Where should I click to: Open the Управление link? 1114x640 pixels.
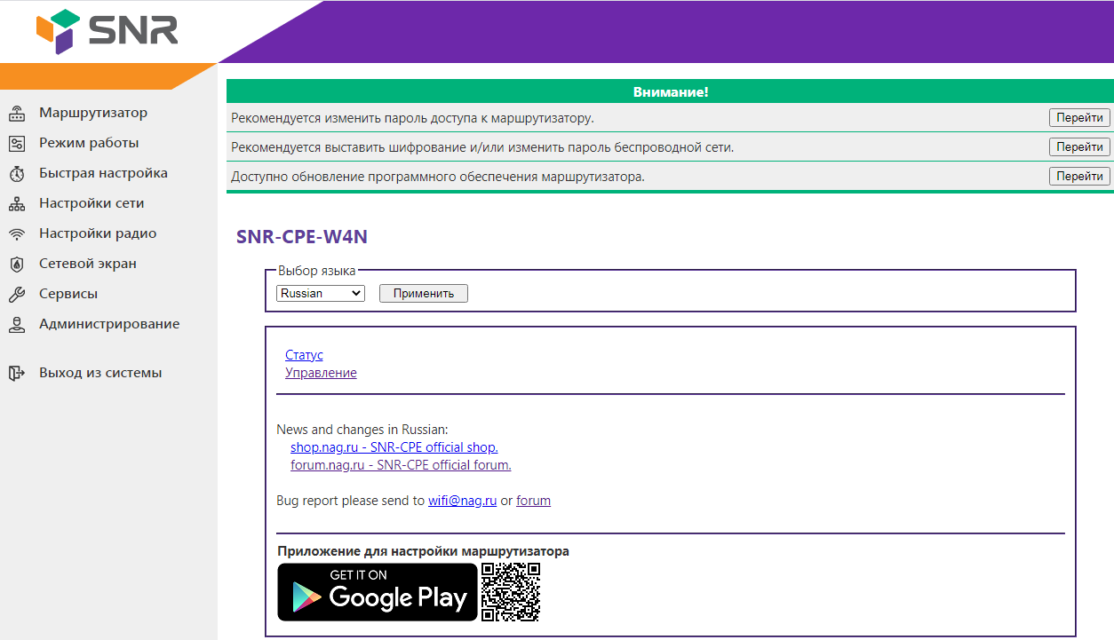321,373
